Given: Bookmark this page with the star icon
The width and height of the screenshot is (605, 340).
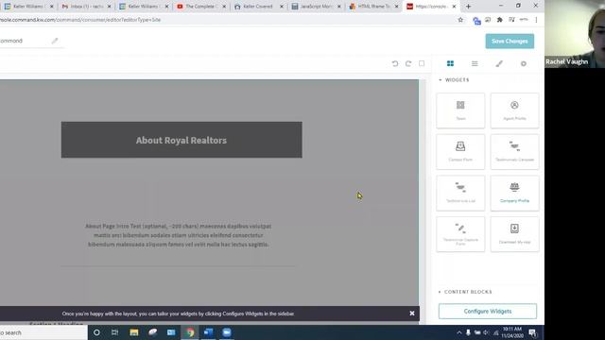Looking at the screenshot, I should pos(460,20).
